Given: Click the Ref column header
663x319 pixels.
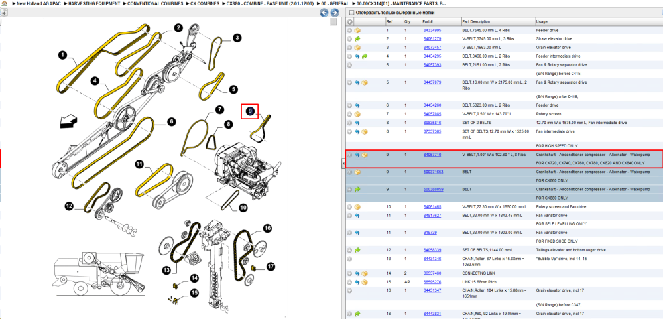Looking at the screenshot, I should (x=394, y=22).
